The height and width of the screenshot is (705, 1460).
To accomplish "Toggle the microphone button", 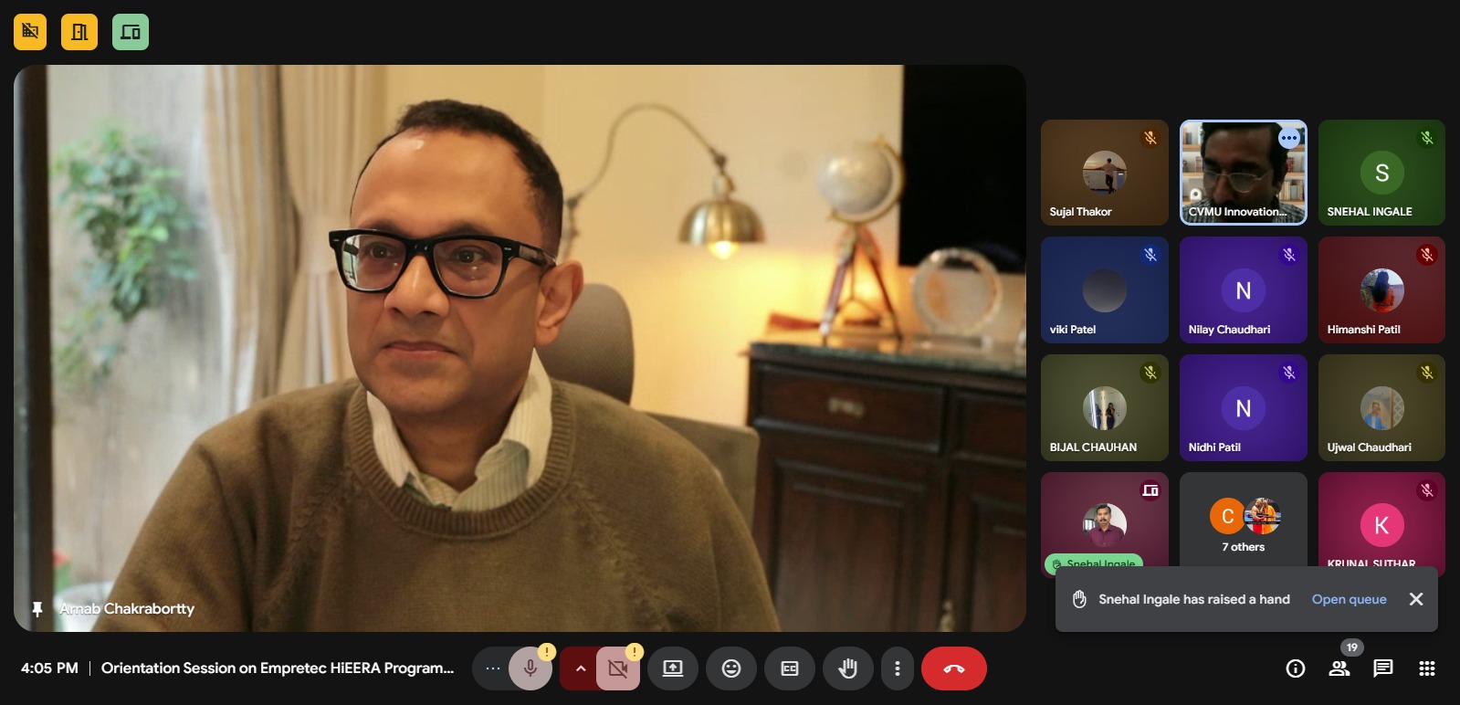I will (530, 668).
